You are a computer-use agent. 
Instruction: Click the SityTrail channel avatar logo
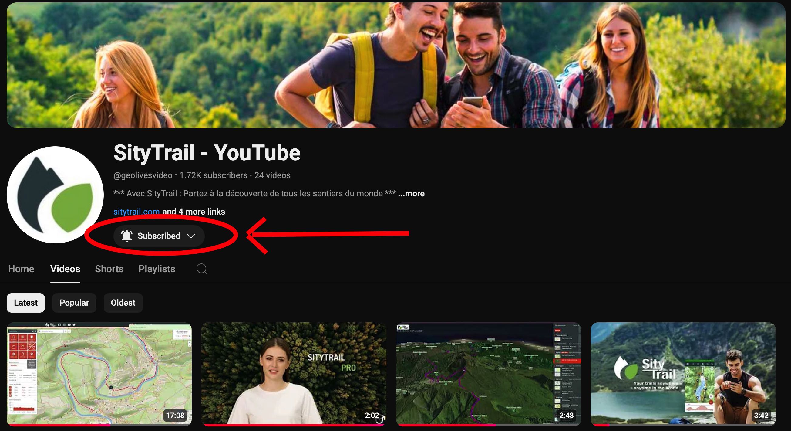[x=55, y=195]
